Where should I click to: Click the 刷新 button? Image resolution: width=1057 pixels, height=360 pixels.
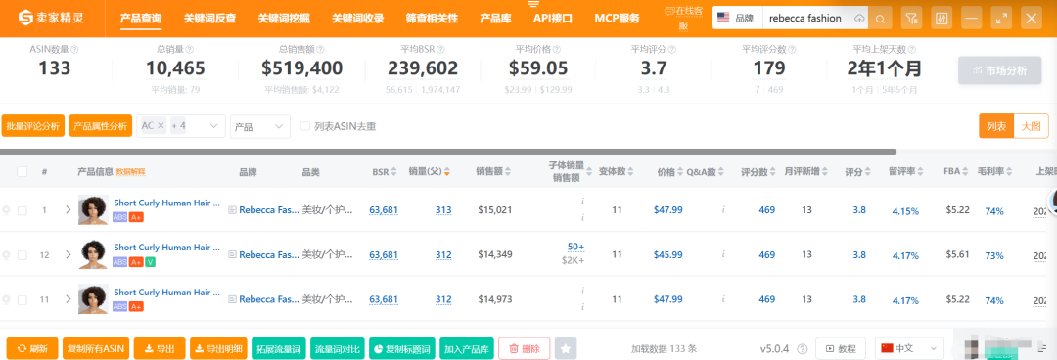[x=32, y=348]
